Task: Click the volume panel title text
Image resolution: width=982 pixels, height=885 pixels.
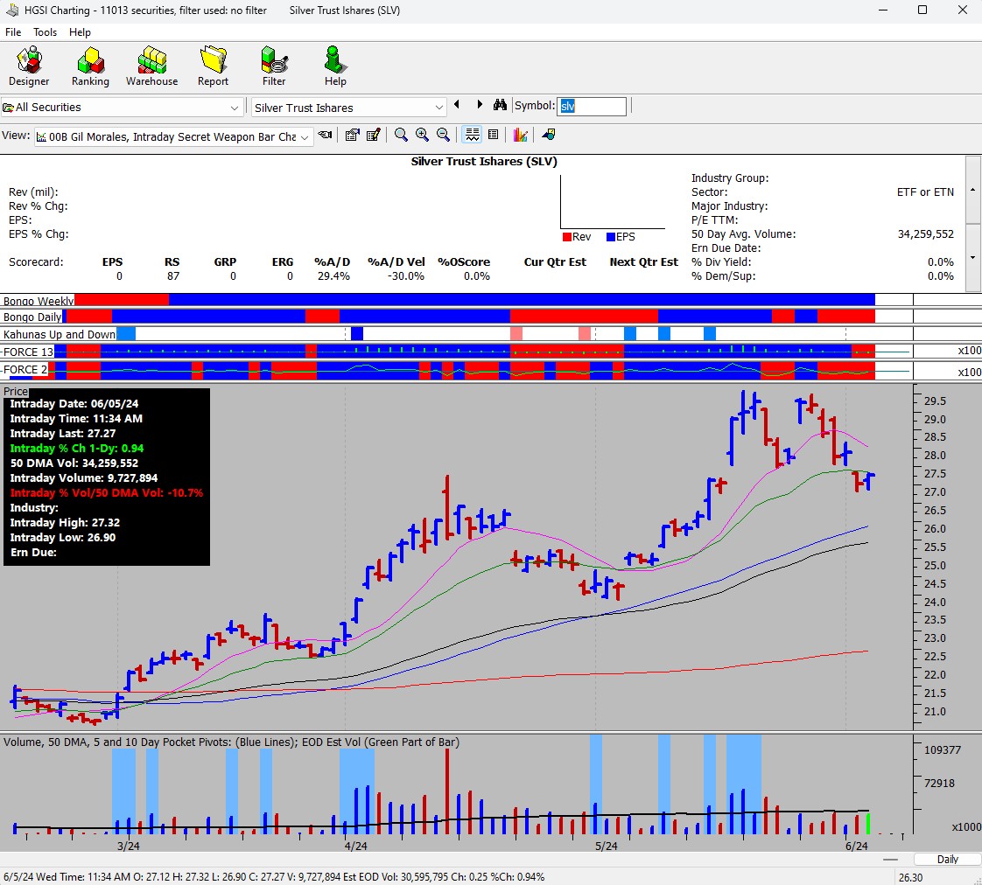Action: pos(231,742)
